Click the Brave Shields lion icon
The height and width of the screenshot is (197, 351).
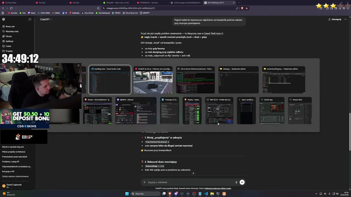[x=242, y=8]
